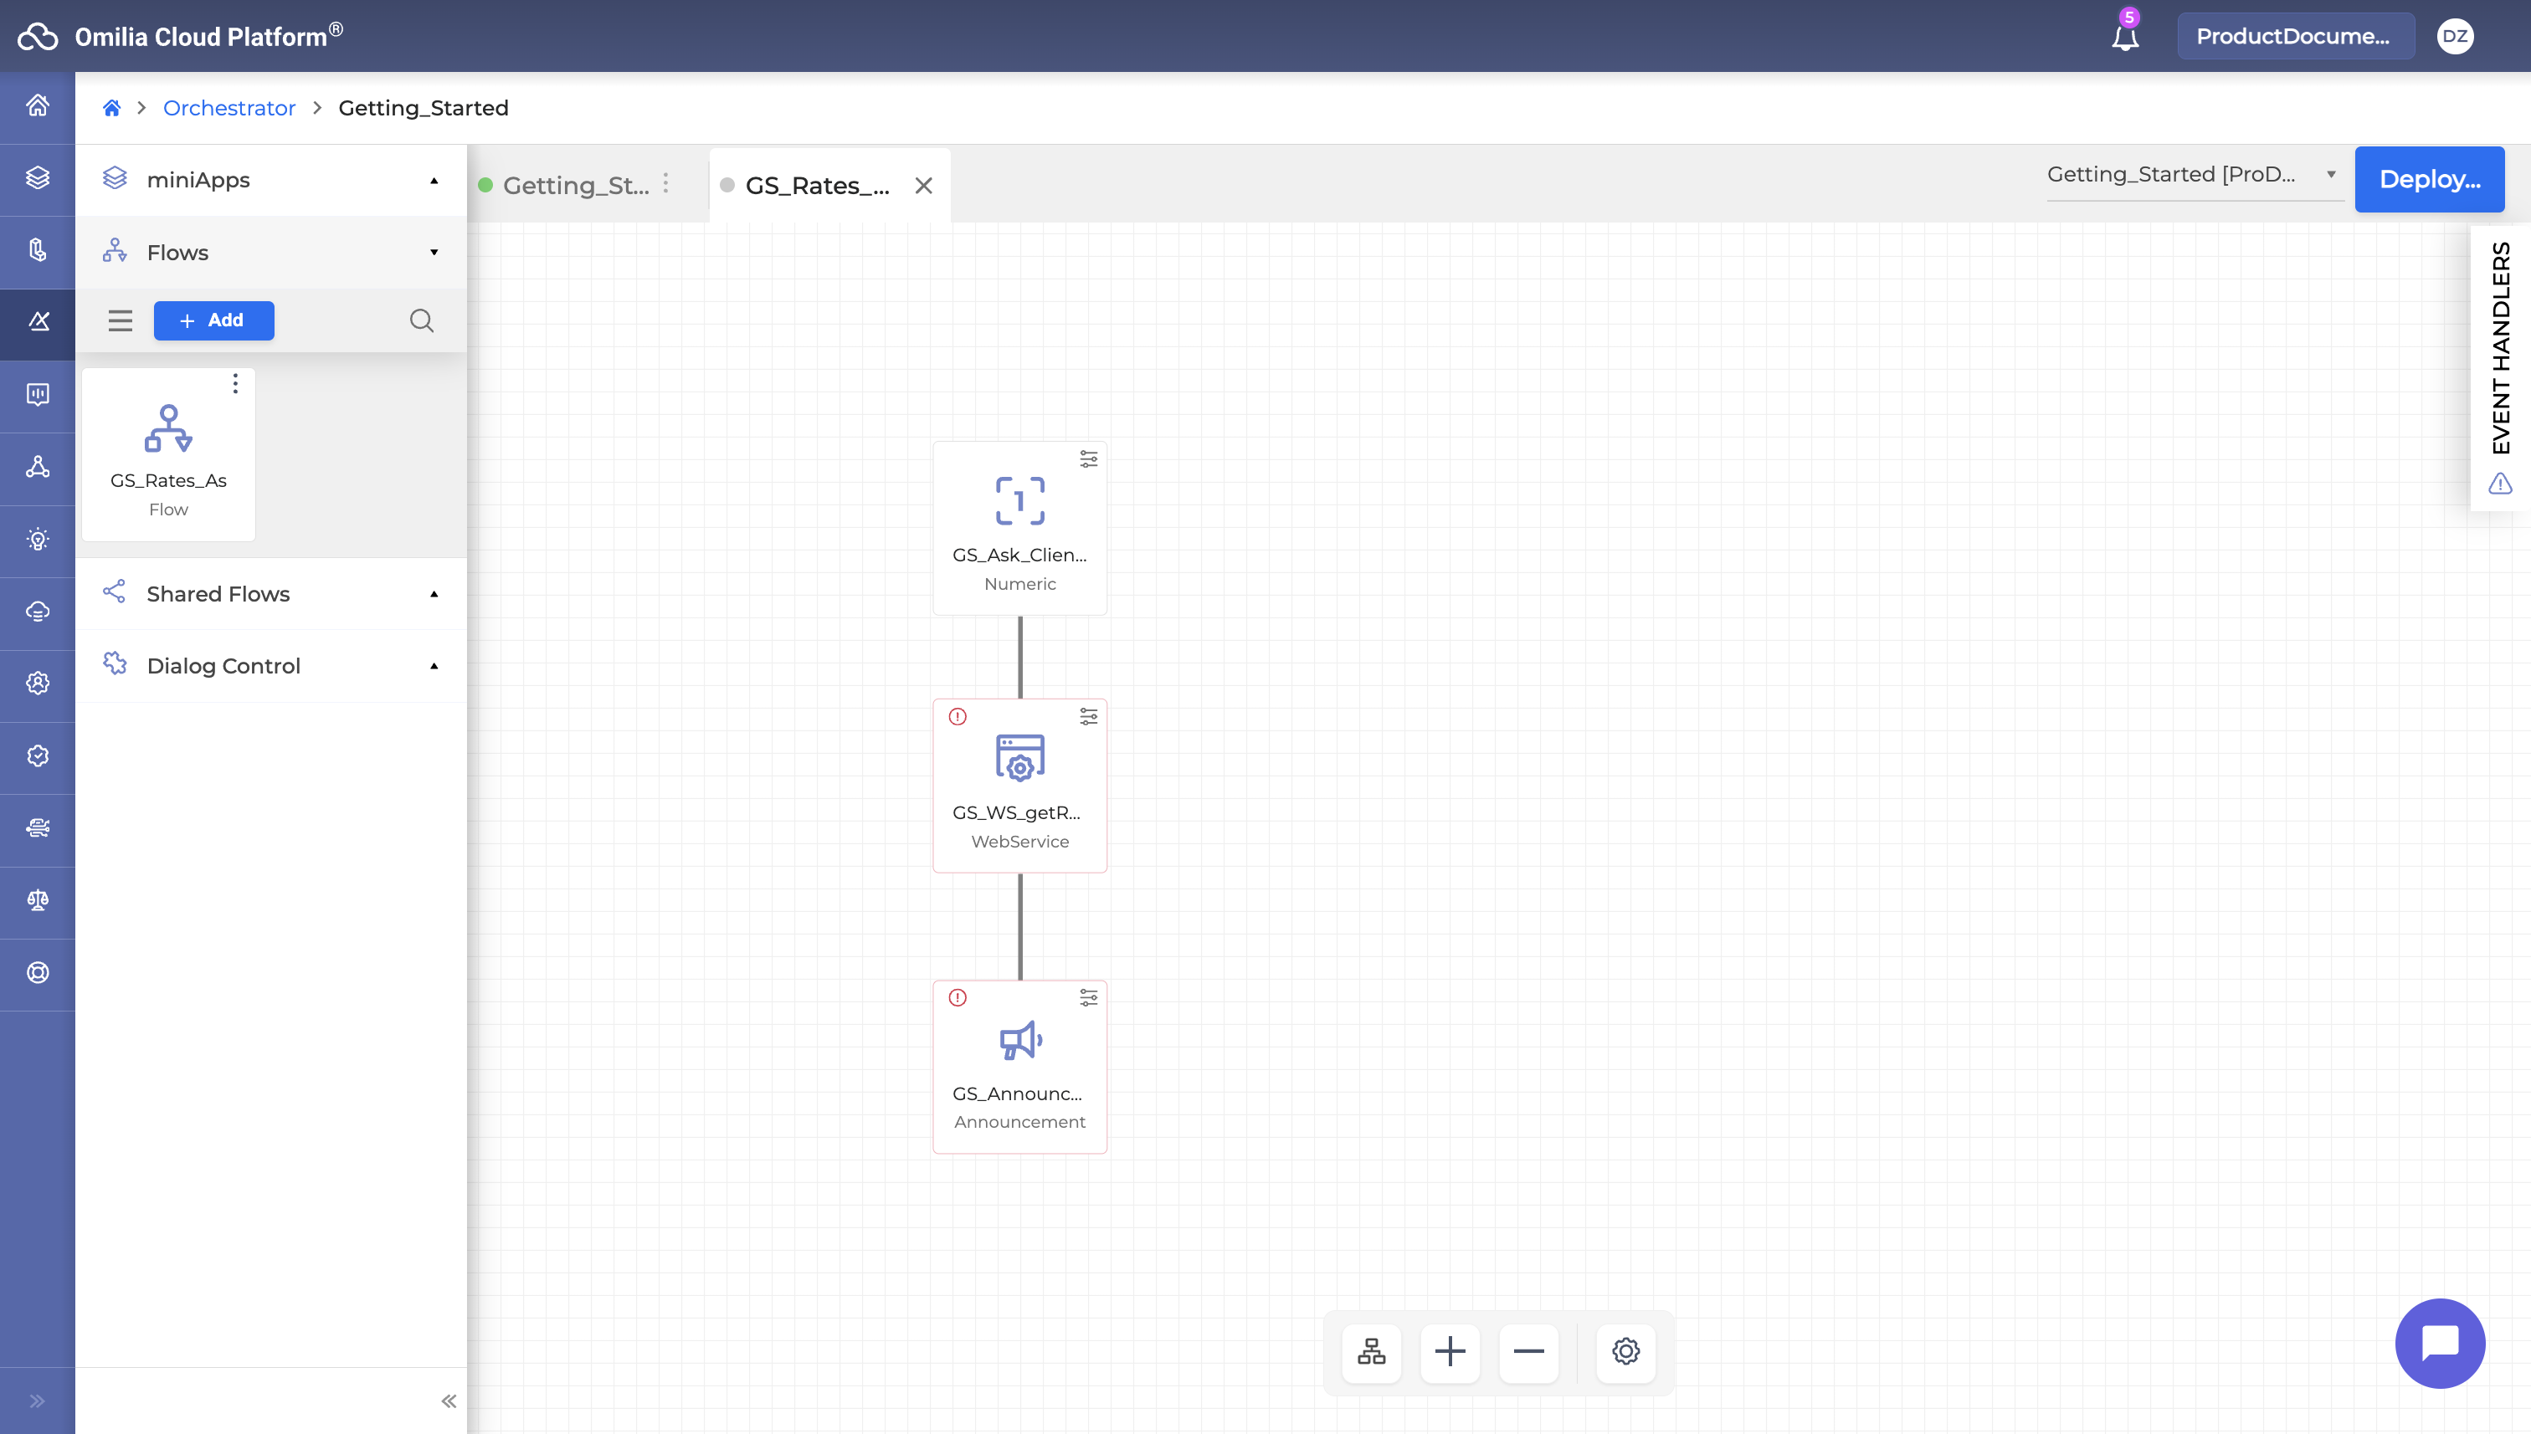Open the chat support bubble
The width and height of the screenshot is (2531, 1434).
pyautogui.click(x=2440, y=1343)
